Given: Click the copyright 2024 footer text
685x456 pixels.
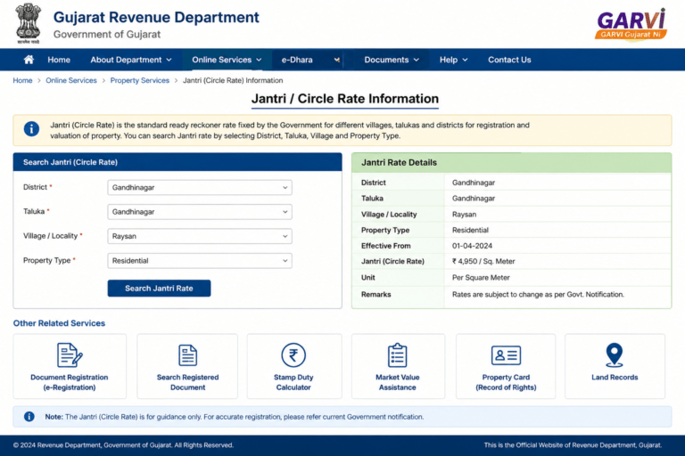Looking at the screenshot, I should point(123,445).
